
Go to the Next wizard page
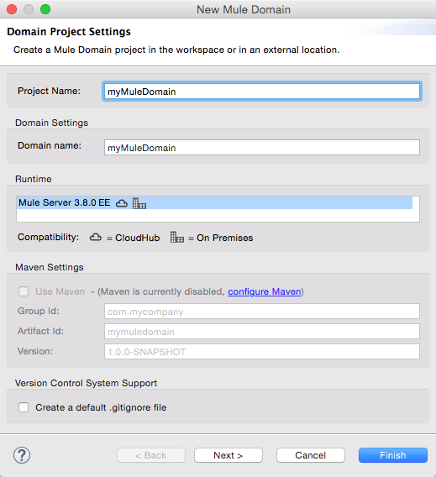pos(229,455)
